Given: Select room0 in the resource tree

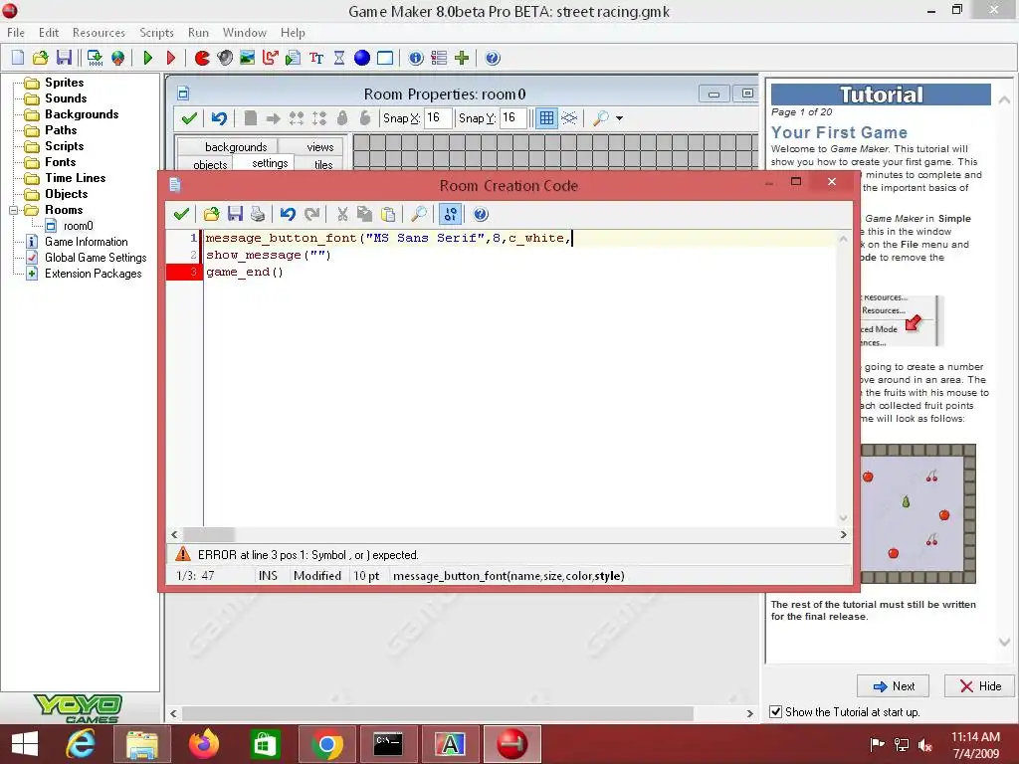Looking at the screenshot, I should (78, 226).
